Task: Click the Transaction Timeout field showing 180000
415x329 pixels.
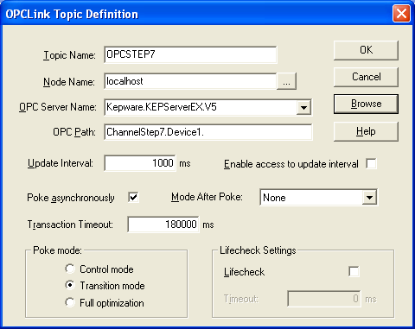Action: click(x=163, y=225)
